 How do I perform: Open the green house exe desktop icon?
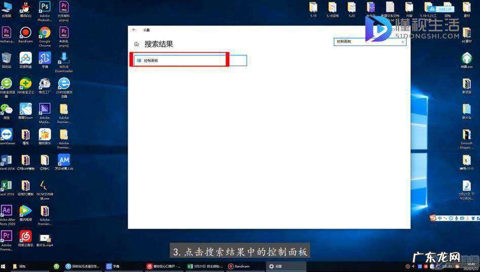point(466,60)
